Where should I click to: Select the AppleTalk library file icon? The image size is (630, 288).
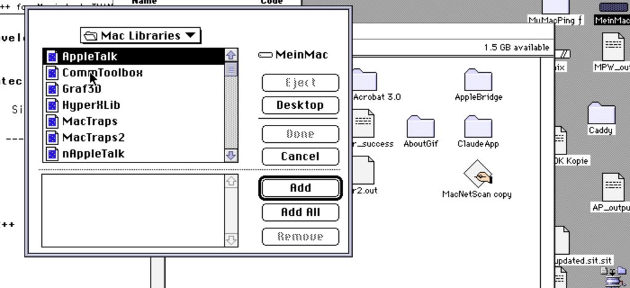(x=52, y=57)
